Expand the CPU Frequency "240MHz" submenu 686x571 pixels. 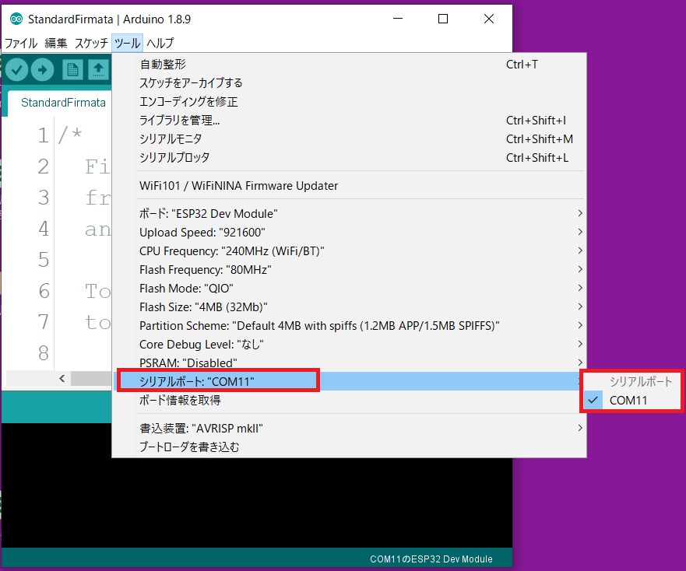[349, 251]
